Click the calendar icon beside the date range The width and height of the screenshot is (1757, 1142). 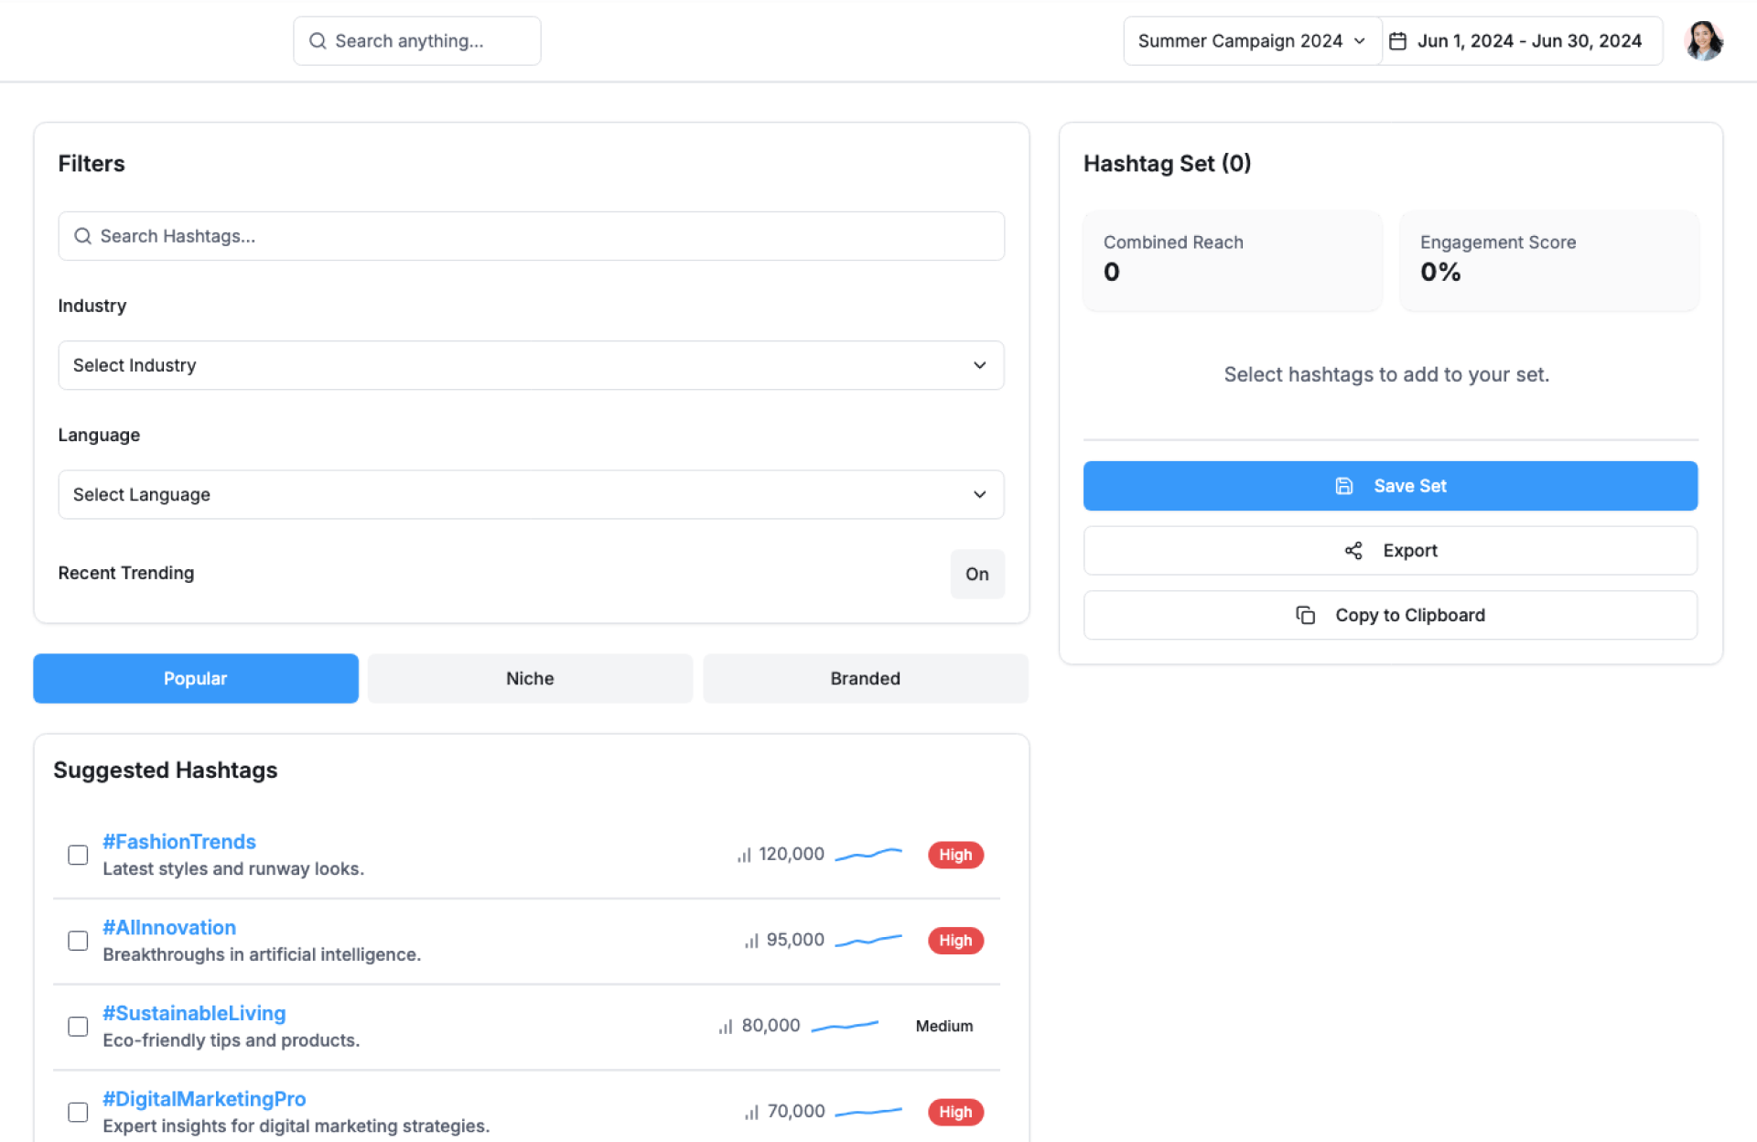tap(1397, 41)
